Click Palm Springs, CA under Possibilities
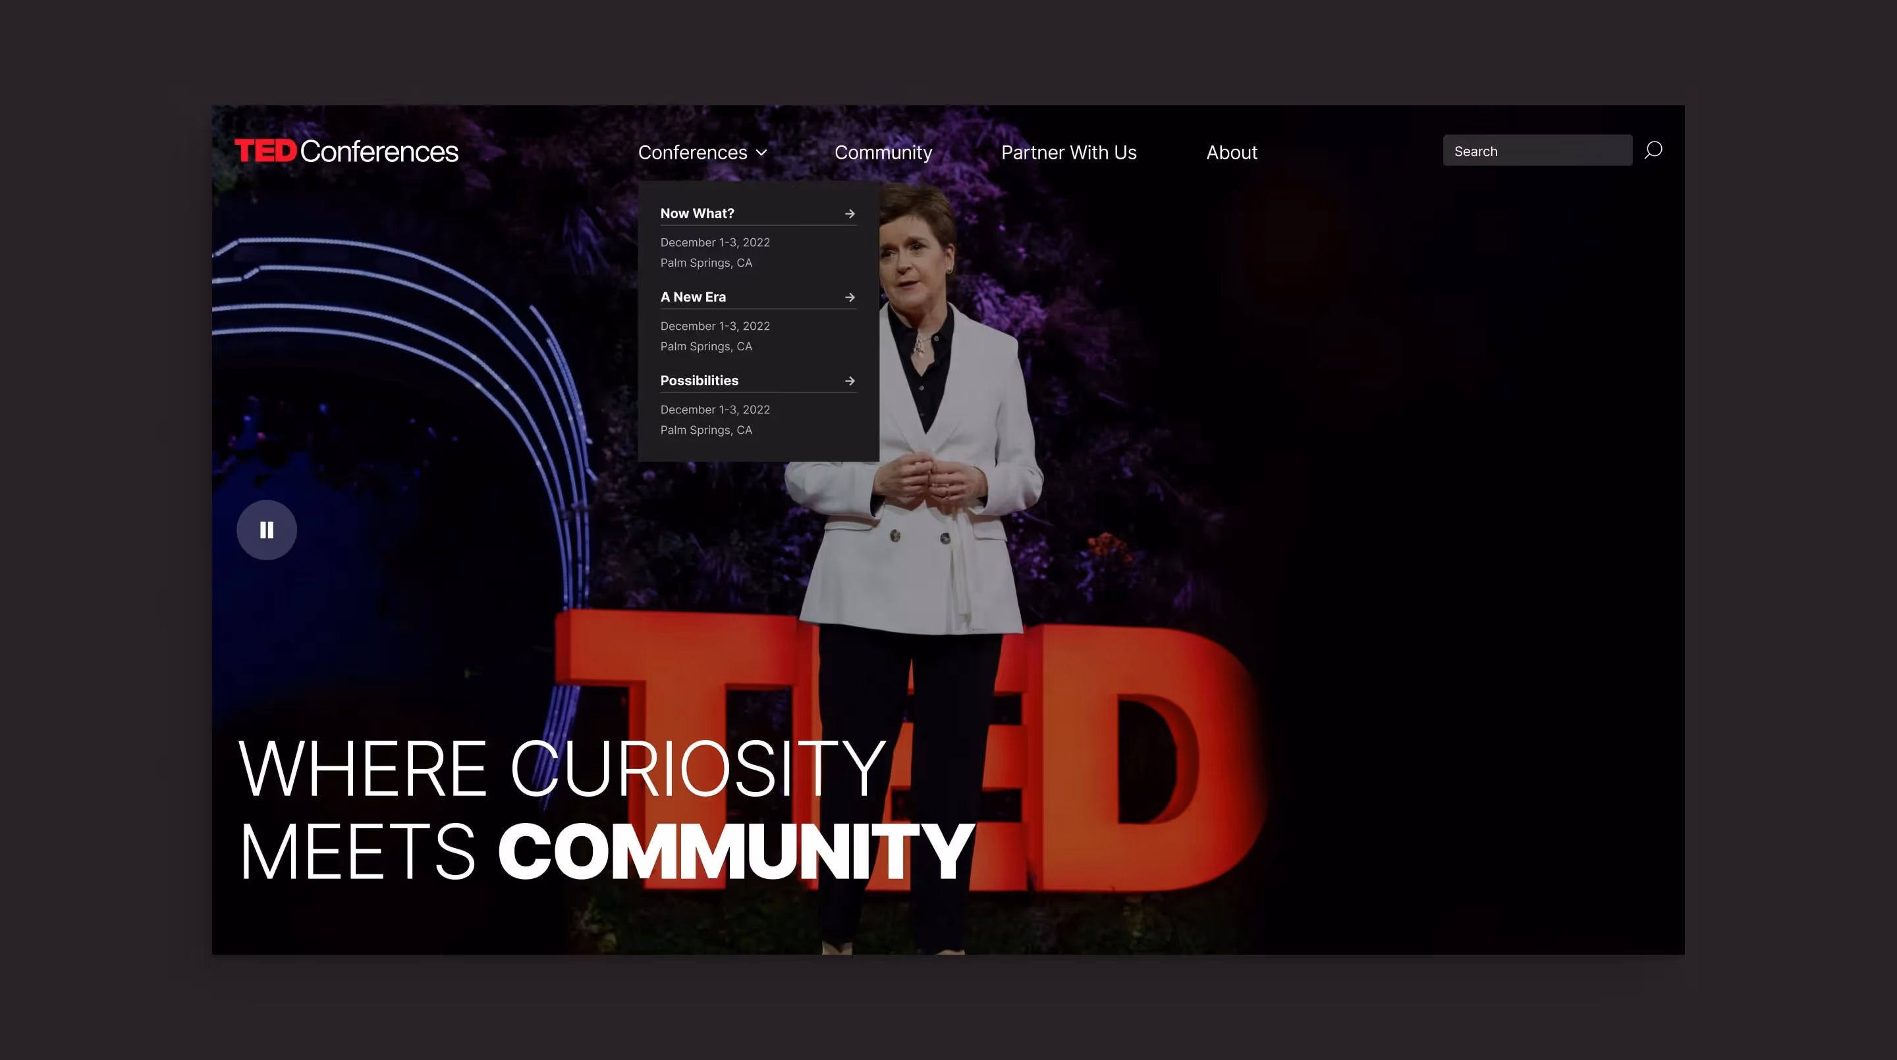 tap(705, 430)
